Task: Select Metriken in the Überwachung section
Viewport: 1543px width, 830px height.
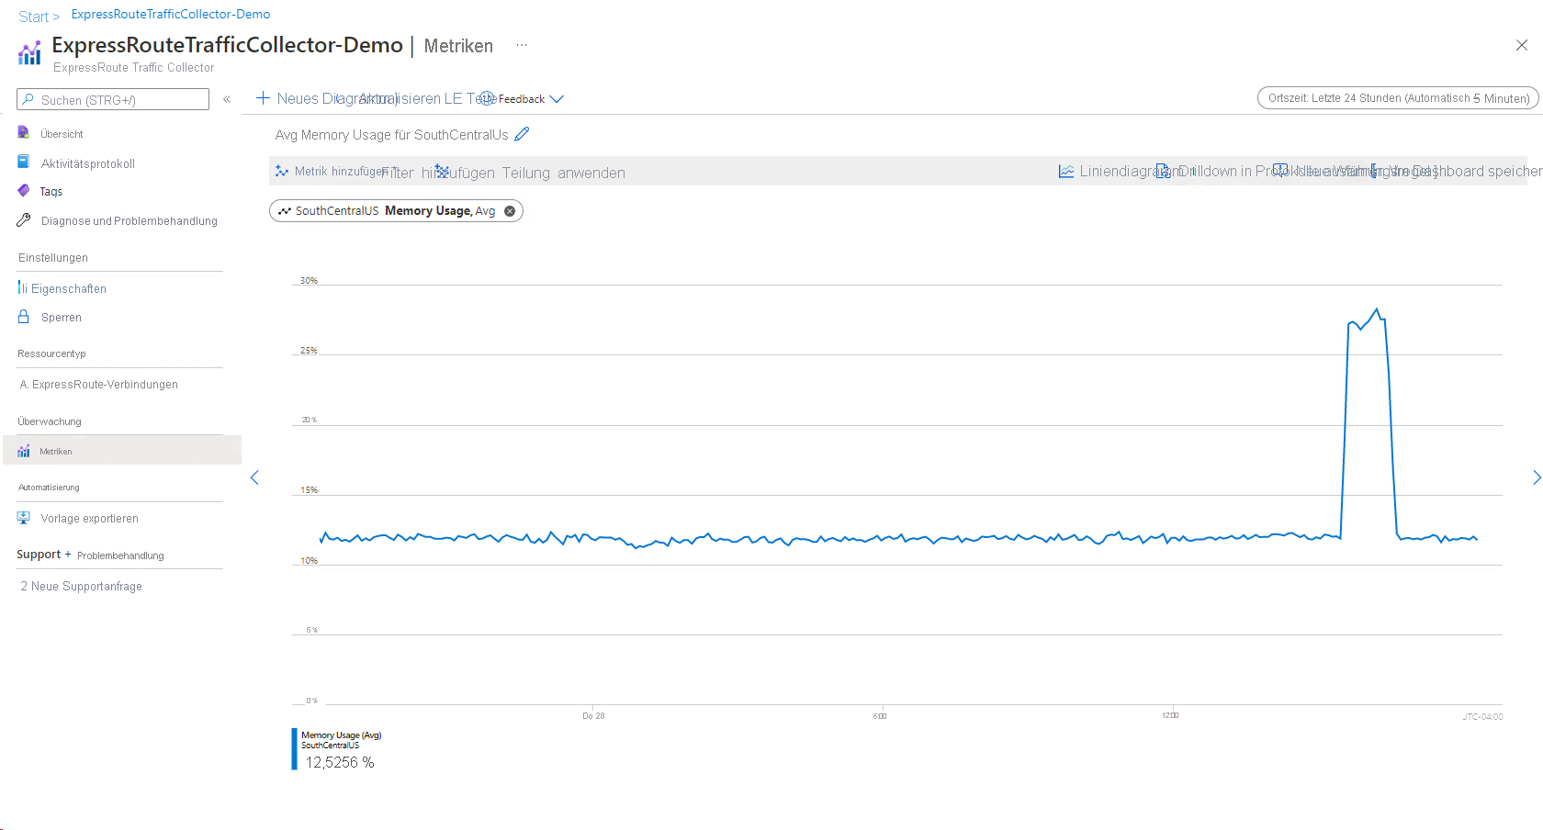Action: click(56, 452)
